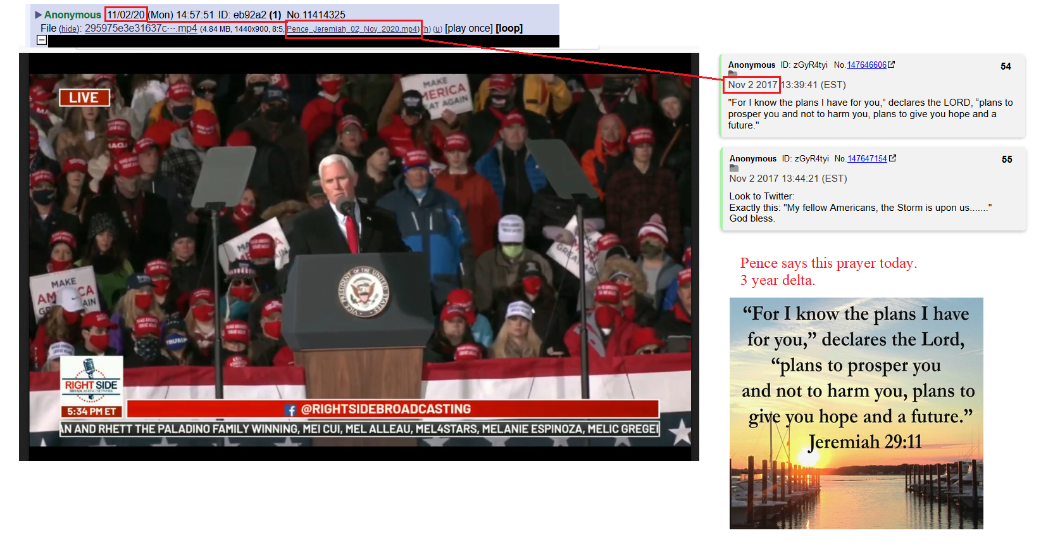
Task: Click the Pence rally video frame
Action: 359,257
